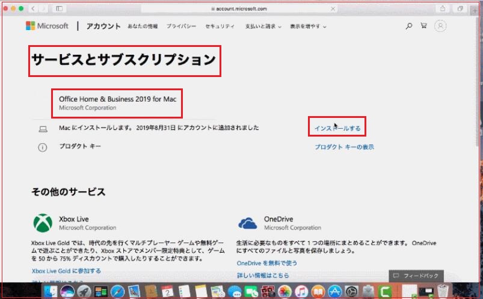Open Photos from the dock
The image size is (483, 299).
[x=285, y=291]
